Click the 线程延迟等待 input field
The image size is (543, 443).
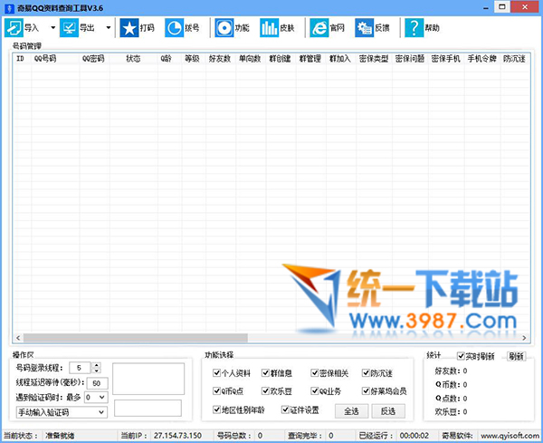98,383
